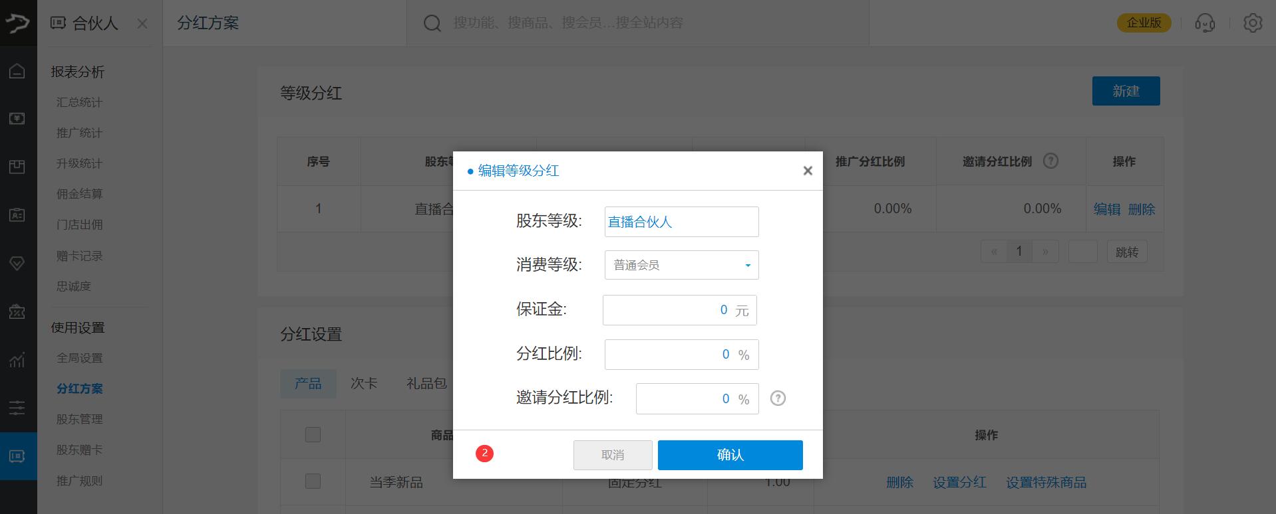Open the diamond icon in sidebar
This screenshot has width=1276, height=514.
(x=17, y=264)
